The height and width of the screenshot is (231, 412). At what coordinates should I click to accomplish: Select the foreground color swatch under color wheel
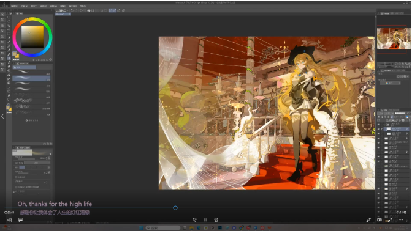click(x=15, y=54)
